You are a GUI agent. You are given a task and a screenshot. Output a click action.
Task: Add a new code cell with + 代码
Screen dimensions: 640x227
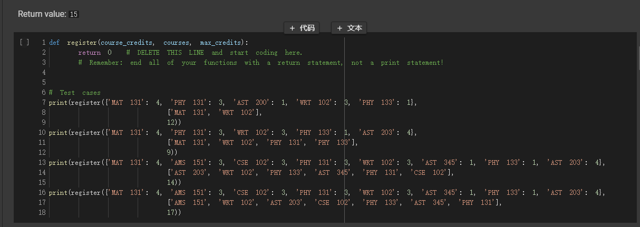point(302,28)
